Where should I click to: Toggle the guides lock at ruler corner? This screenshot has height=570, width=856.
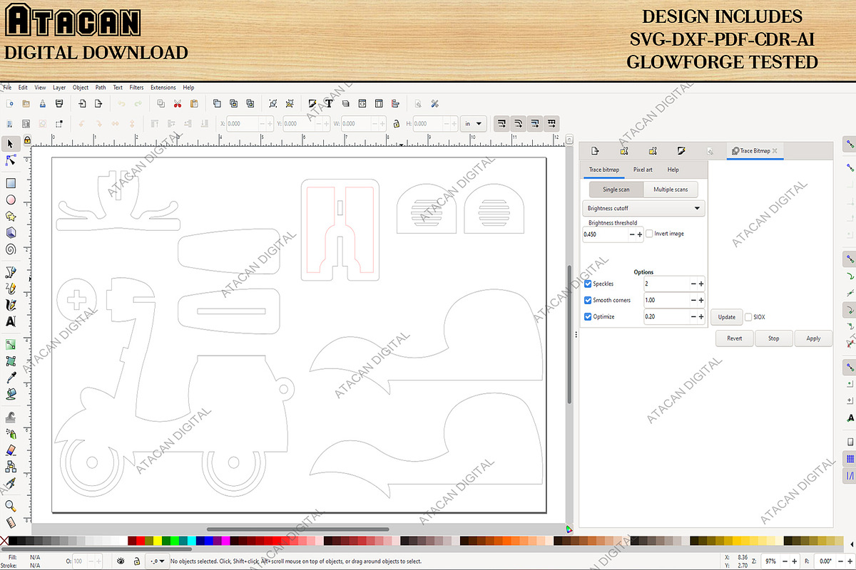pos(26,140)
